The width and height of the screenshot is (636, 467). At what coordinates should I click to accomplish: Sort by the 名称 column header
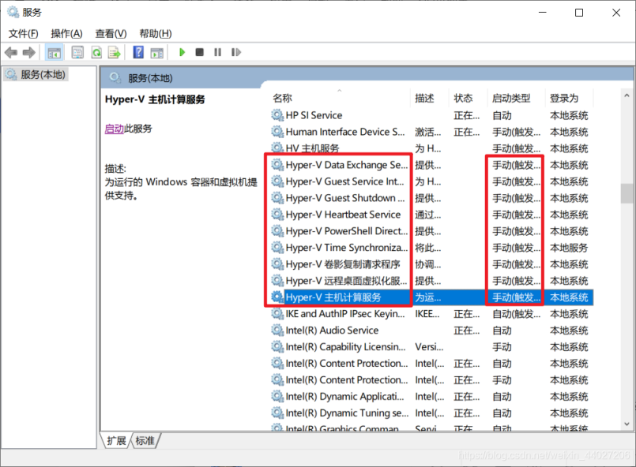282,99
